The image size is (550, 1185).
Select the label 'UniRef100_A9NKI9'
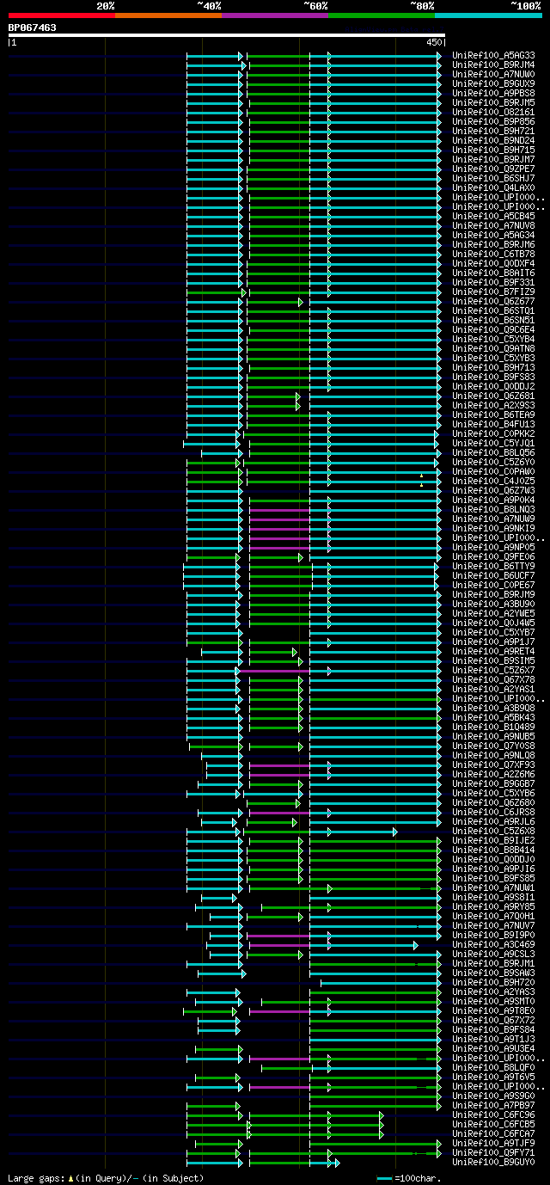493,528
